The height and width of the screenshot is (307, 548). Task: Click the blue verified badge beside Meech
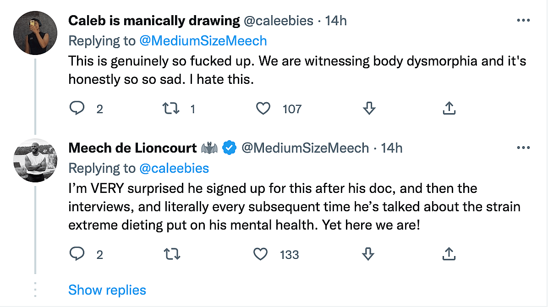coord(229,148)
